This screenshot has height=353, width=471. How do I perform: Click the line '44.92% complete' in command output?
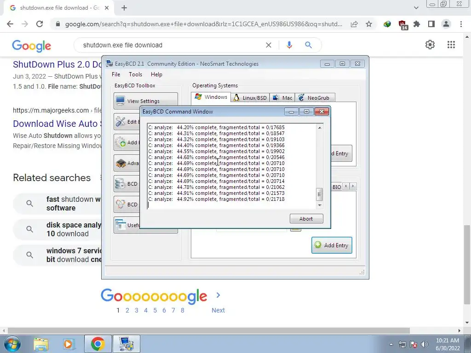(x=216, y=199)
